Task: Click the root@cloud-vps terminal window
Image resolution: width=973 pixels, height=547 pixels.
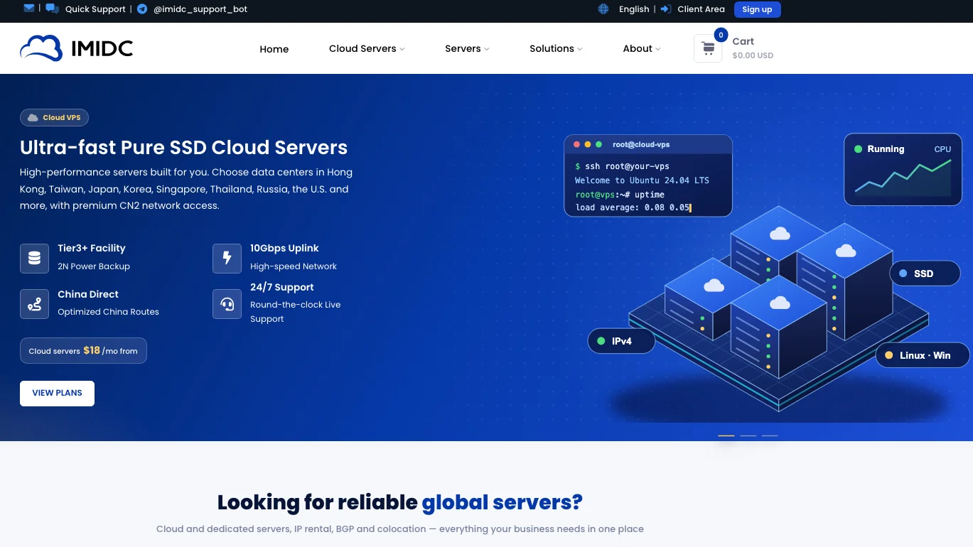Action: pyautogui.click(x=648, y=175)
